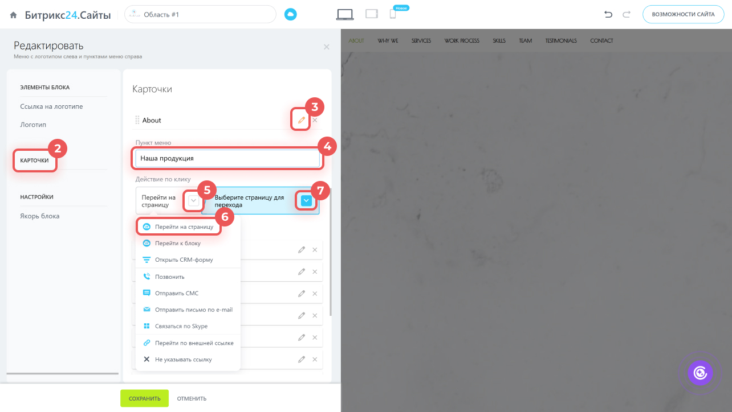Switch to tablet preview mode
Screen dimensions: 732x412
[372, 14]
